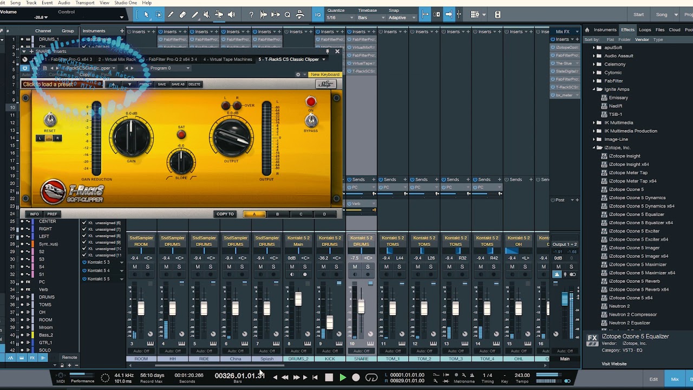
Task: Open the Transport menu
Action: [85, 3]
